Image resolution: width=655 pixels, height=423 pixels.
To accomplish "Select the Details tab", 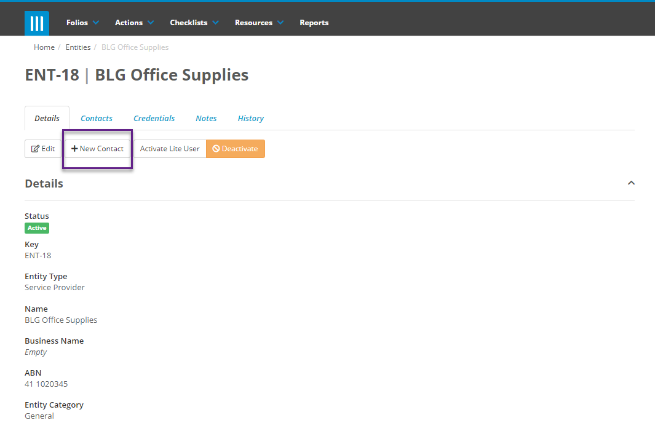I will [47, 118].
